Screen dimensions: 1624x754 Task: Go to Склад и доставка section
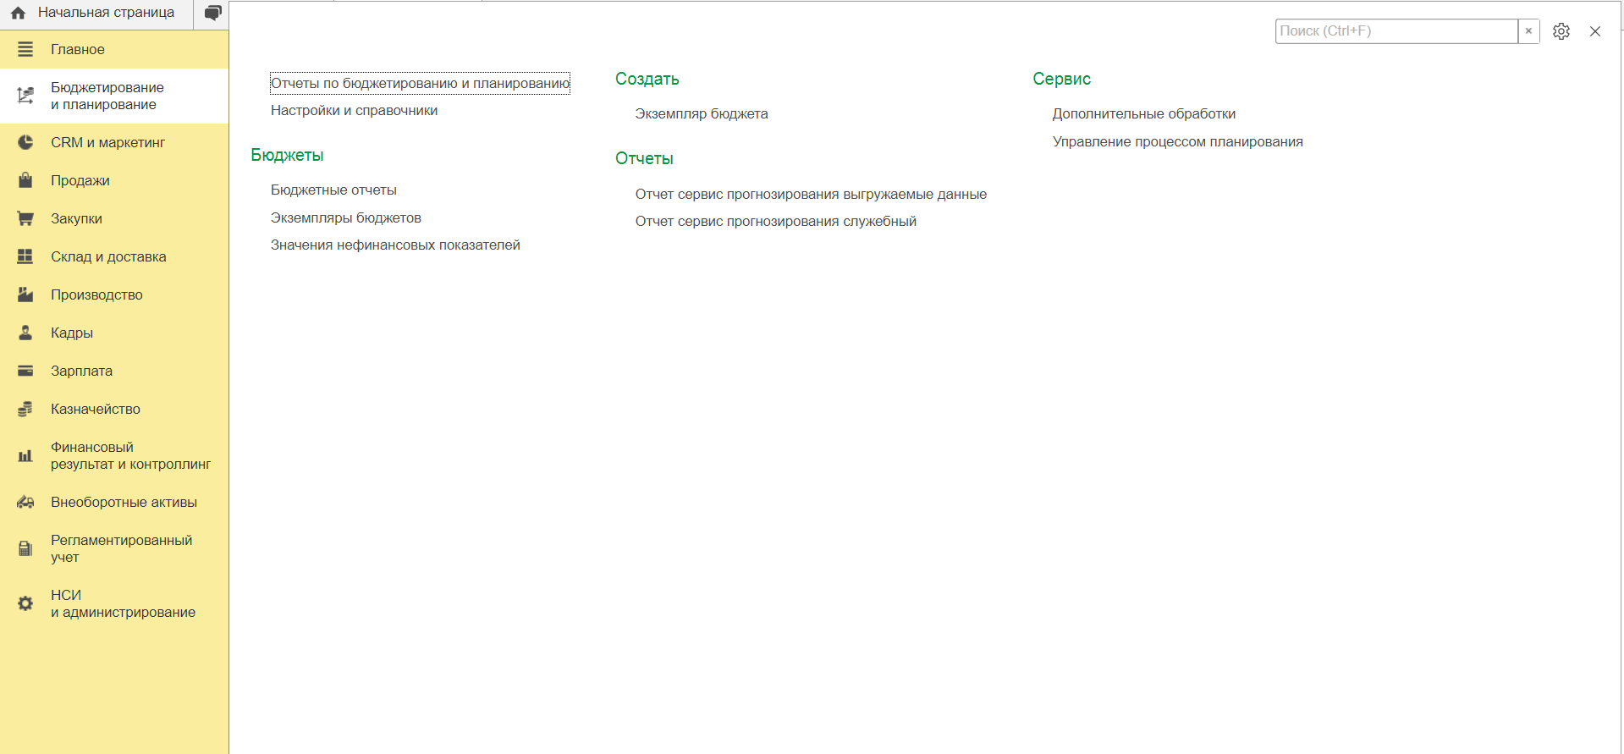point(108,256)
